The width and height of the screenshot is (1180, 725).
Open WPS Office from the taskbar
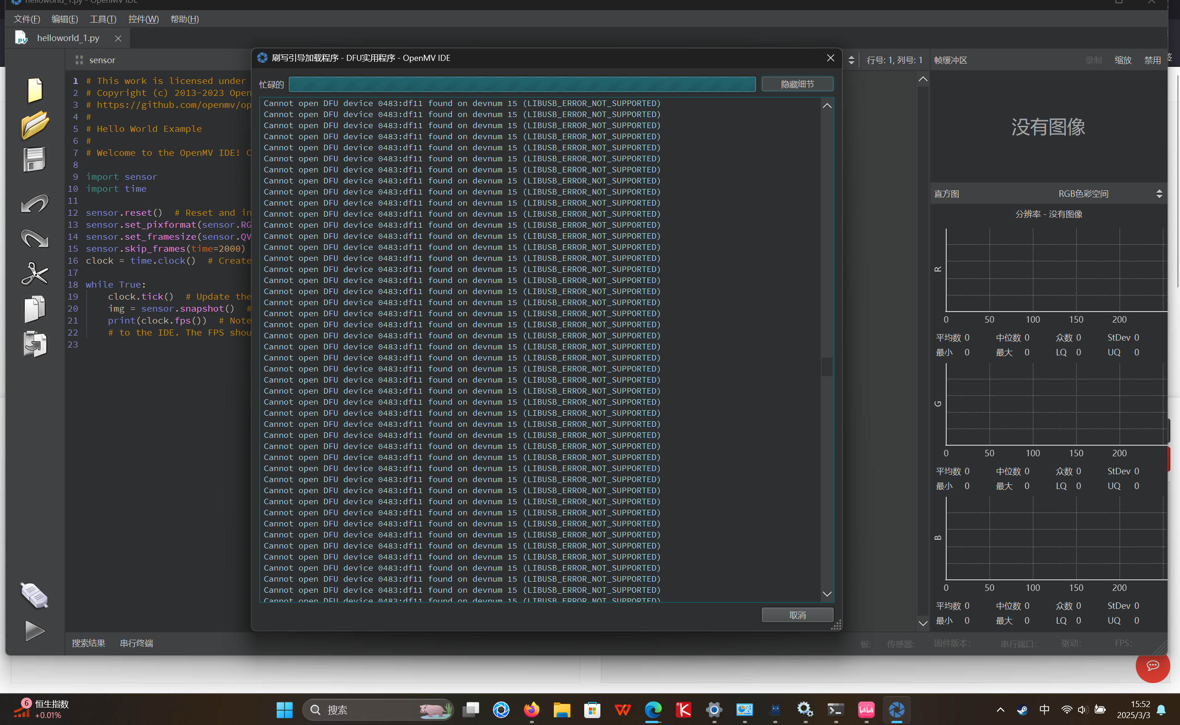tap(623, 710)
